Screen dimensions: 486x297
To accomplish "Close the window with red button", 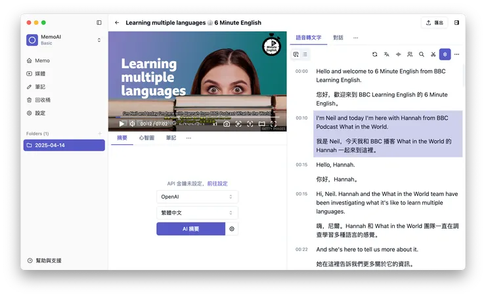I will 29,22.
